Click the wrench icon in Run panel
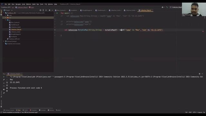The width and height of the screenshot is (206, 116). [x=4, y=80]
